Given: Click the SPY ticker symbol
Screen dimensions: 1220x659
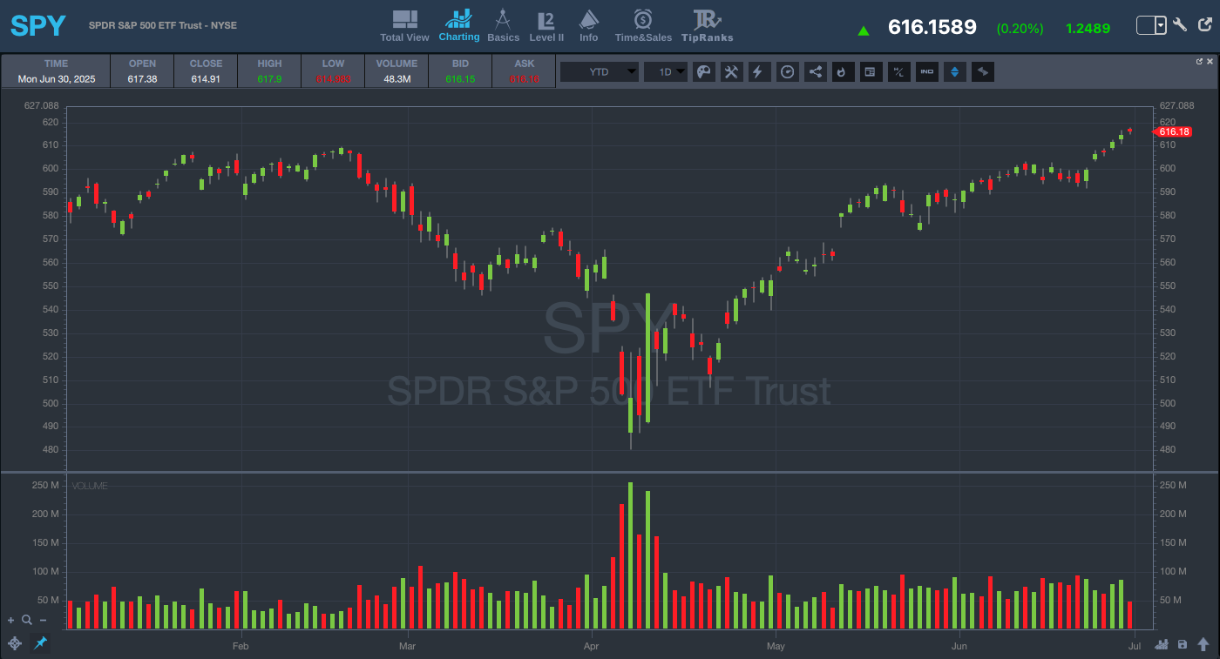Looking at the screenshot, I should [38, 26].
